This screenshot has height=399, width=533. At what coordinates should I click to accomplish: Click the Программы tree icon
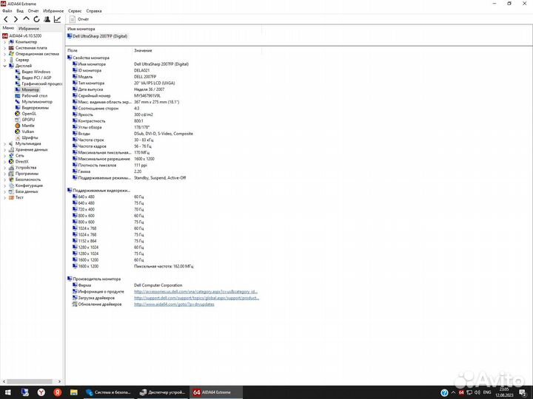[11, 174]
